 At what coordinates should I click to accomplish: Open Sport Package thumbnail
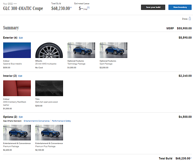pos(114,50)
